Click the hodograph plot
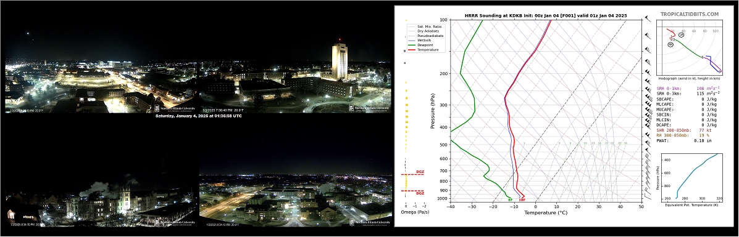The image size is (739, 237). (689, 48)
